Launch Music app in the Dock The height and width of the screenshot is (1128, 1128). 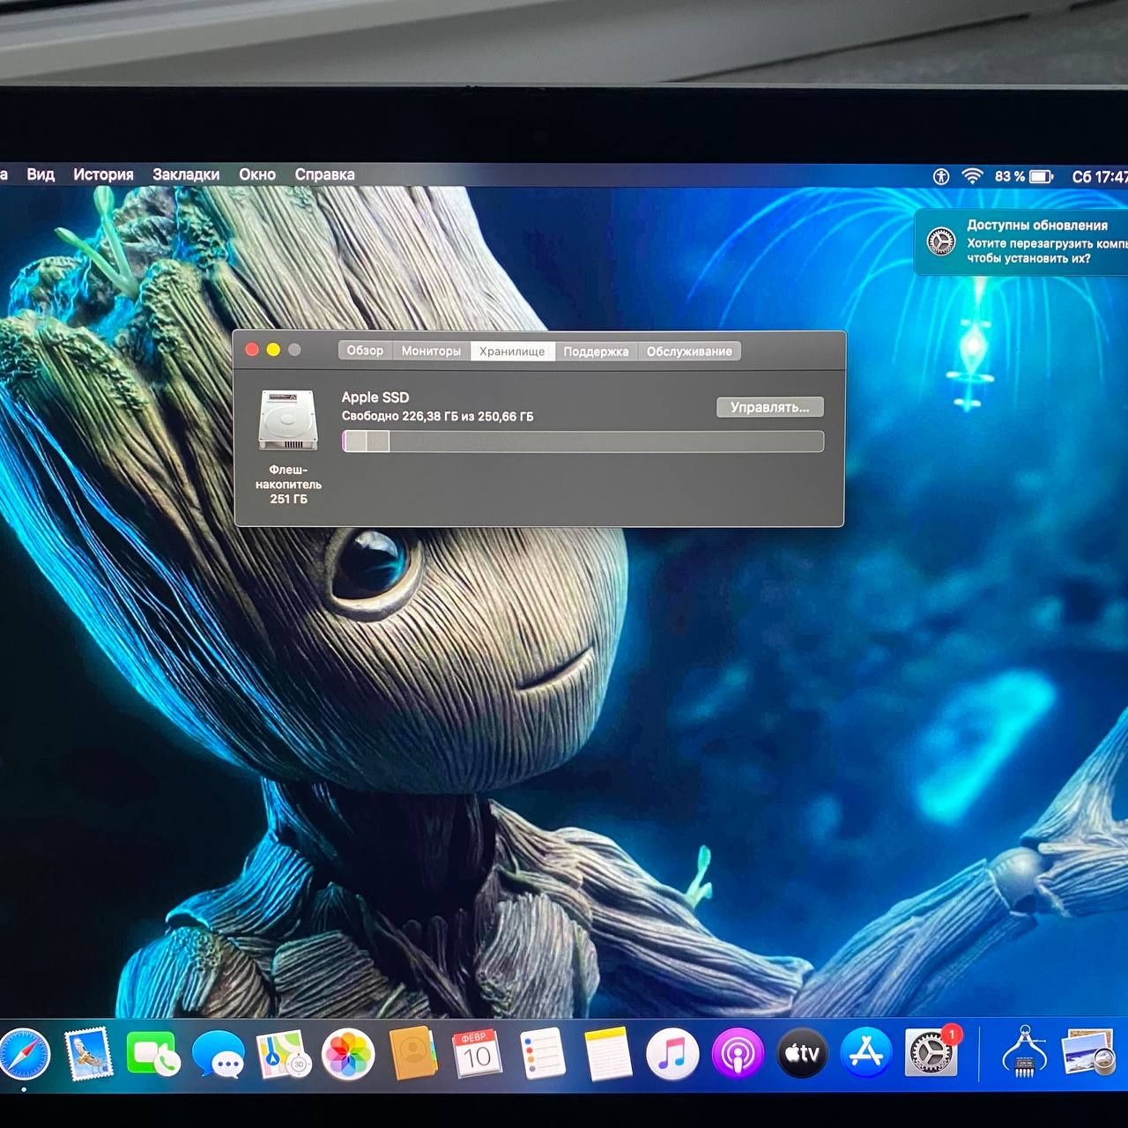click(672, 1054)
